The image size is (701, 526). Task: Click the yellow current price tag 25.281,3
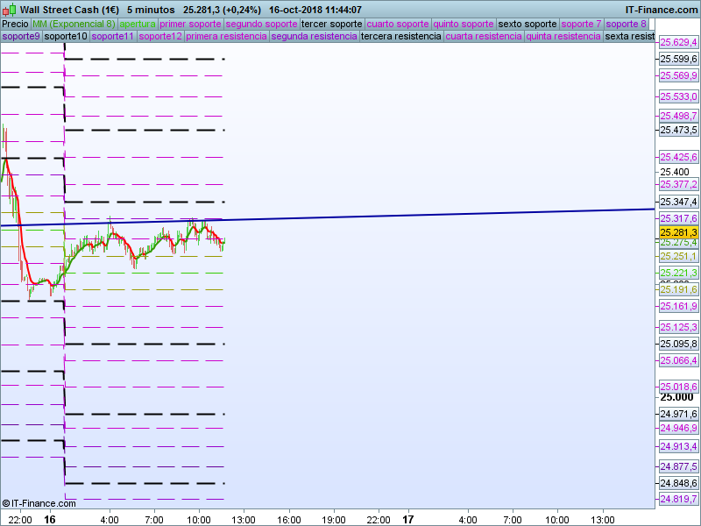[678, 232]
